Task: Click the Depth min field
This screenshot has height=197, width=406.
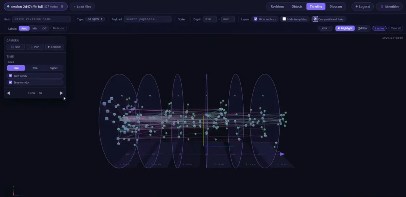Action: pos(210,19)
